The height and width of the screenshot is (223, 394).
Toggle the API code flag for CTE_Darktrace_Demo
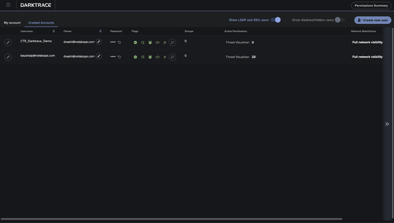click(157, 42)
